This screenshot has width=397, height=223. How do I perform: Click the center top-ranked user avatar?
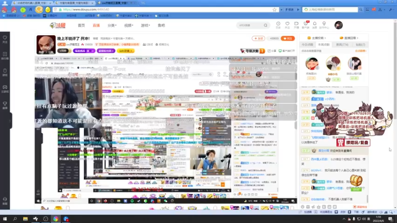[x=333, y=63]
